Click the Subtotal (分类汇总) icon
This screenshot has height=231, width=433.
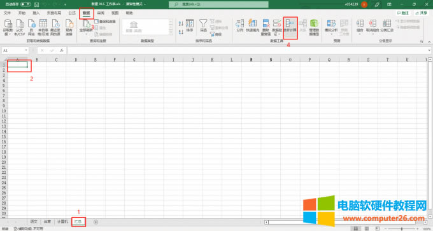(x=387, y=25)
